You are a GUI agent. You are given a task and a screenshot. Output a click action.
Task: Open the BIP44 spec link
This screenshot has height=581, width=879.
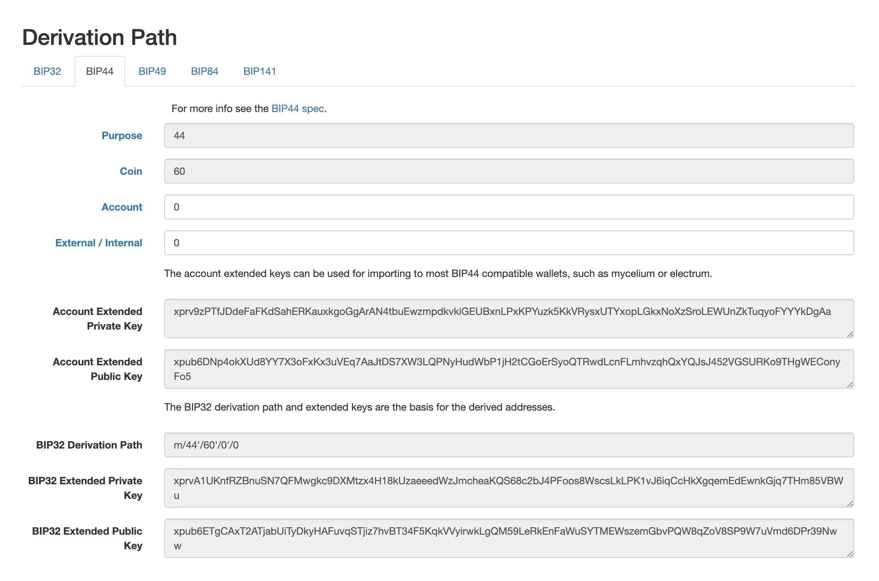[298, 108]
